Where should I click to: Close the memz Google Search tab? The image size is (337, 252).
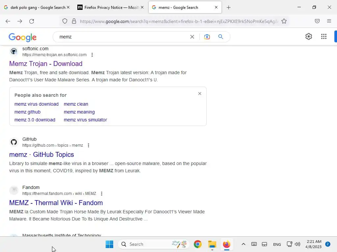(x=216, y=7)
